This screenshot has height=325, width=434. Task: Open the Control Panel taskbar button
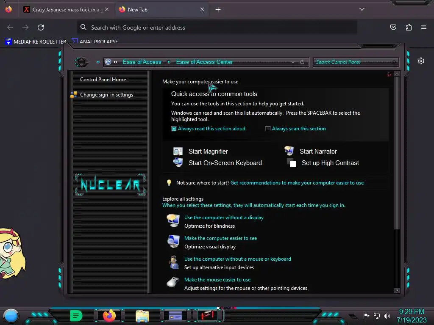(x=175, y=316)
